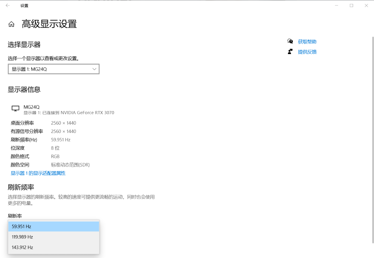Click the 设置 title text
This screenshot has width=374, height=258.
[24, 6]
